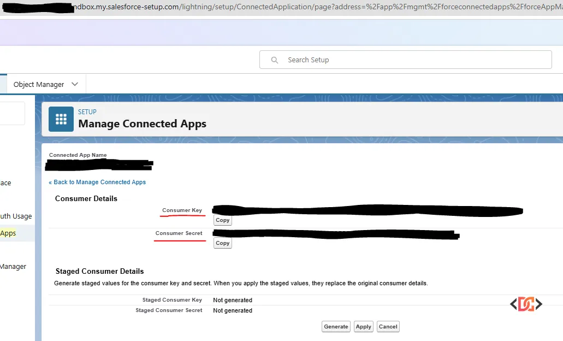Viewport: 563px width, 341px height.
Task: Click the Manage Connected Apps grid icon
Action: coord(61,119)
